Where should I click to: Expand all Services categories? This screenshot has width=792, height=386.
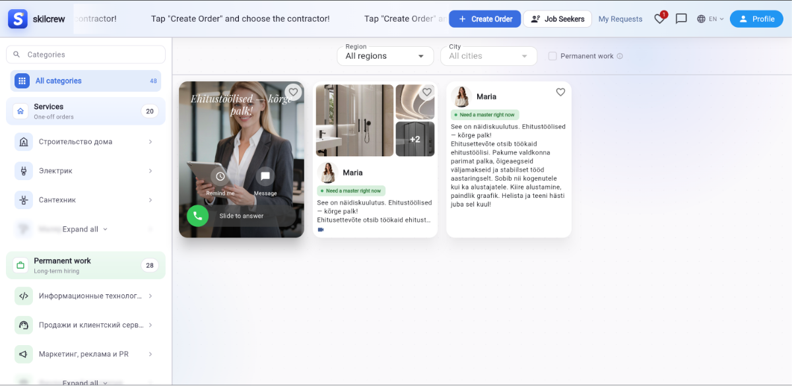click(85, 229)
